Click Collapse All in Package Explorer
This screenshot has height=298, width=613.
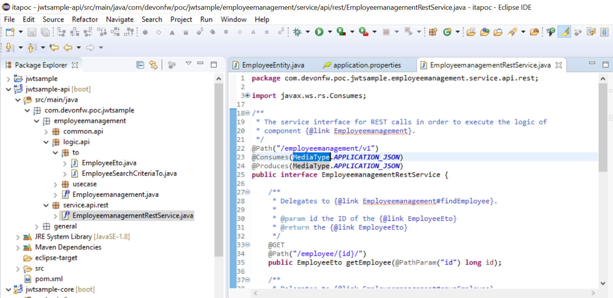click(140, 65)
